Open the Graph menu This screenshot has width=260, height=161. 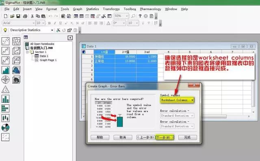[x=78, y=9]
